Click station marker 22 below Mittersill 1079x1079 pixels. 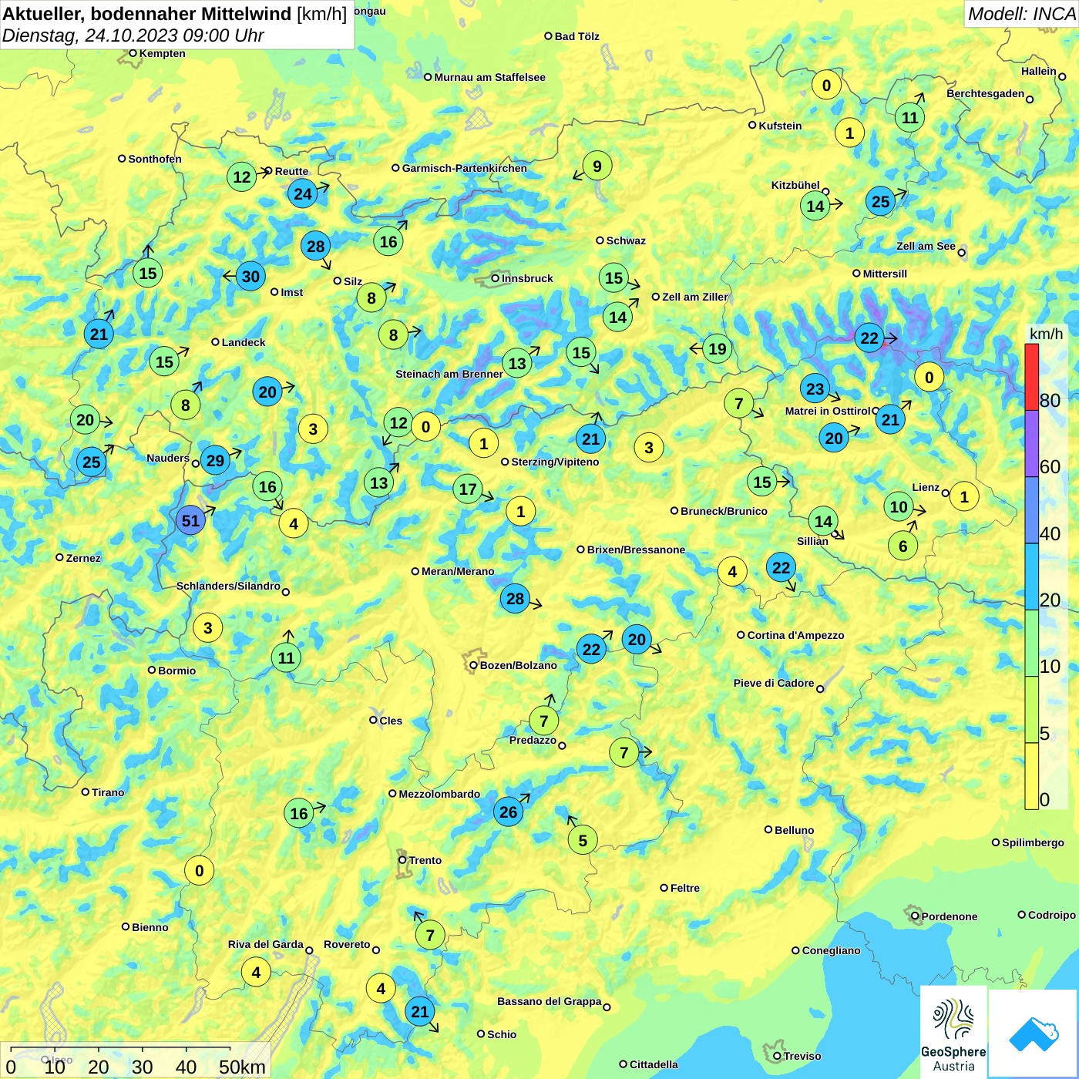coord(869,338)
